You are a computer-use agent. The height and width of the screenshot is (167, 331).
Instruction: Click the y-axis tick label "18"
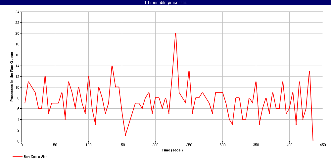(x=17, y=44)
